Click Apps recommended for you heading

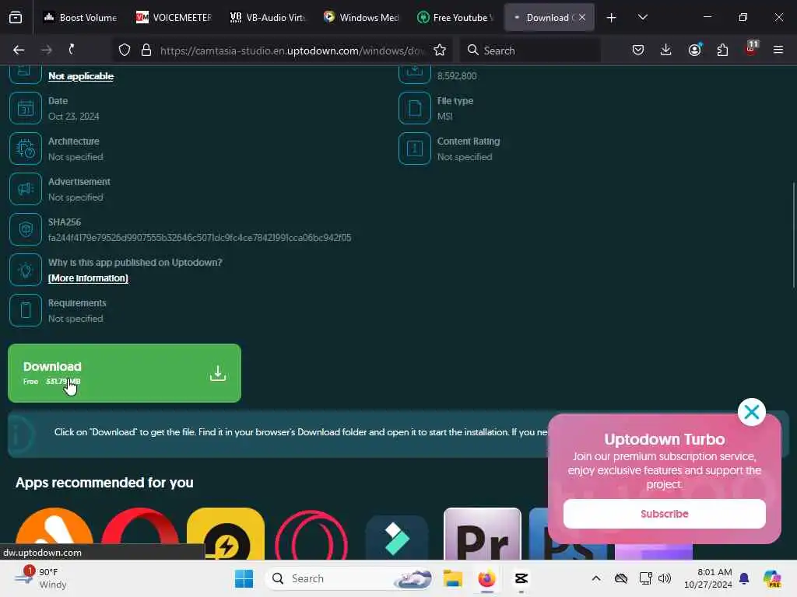click(x=105, y=482)
